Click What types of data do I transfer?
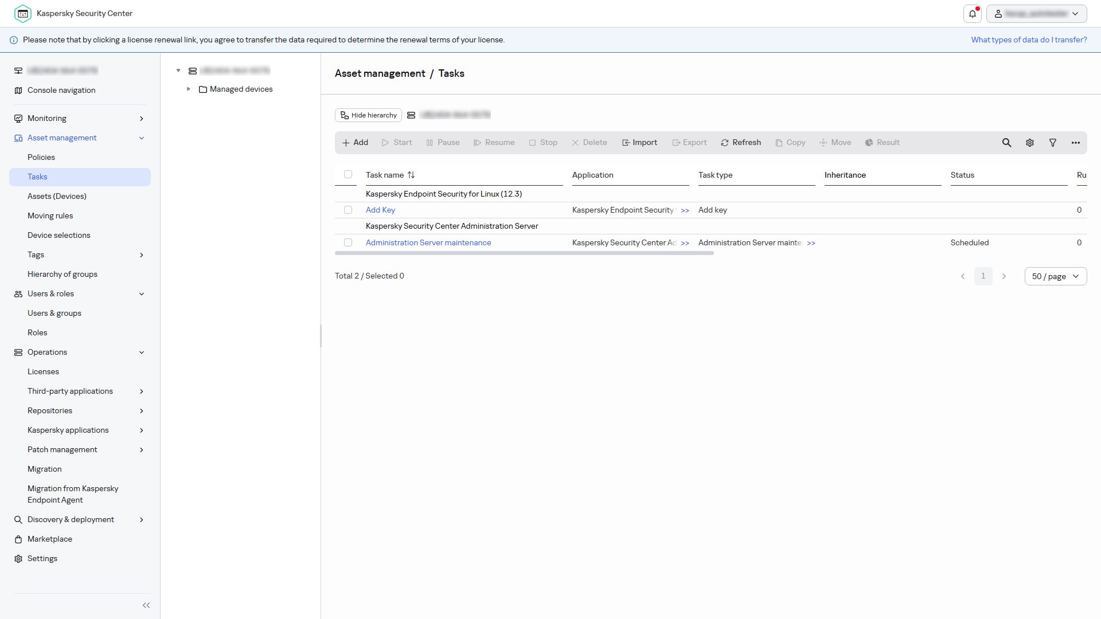The height and width of the screenshot is (619, 1101). tap(1029, 40)
